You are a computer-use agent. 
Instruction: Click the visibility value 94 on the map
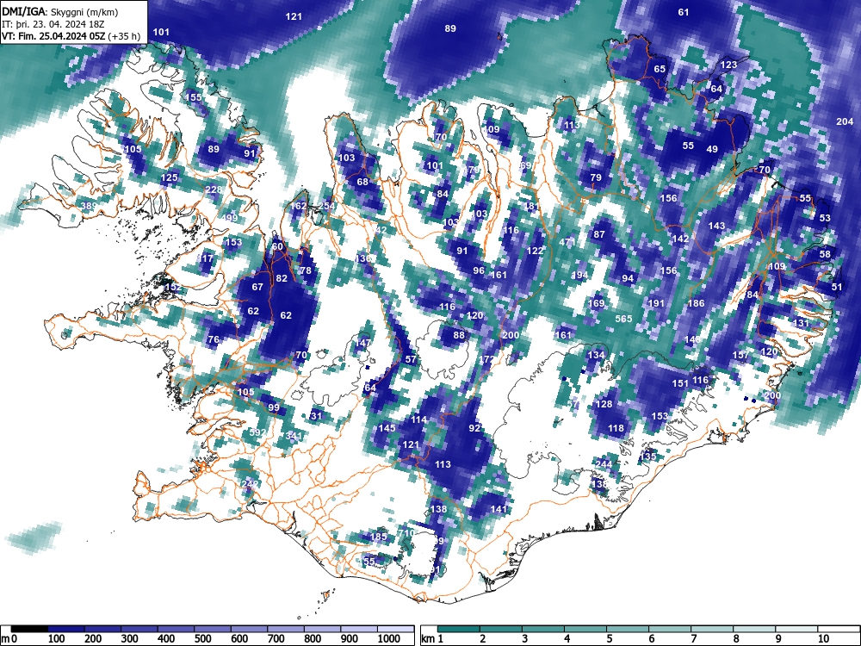click(x=628, y=278)
